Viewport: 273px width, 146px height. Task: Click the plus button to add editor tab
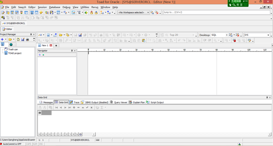56,45
